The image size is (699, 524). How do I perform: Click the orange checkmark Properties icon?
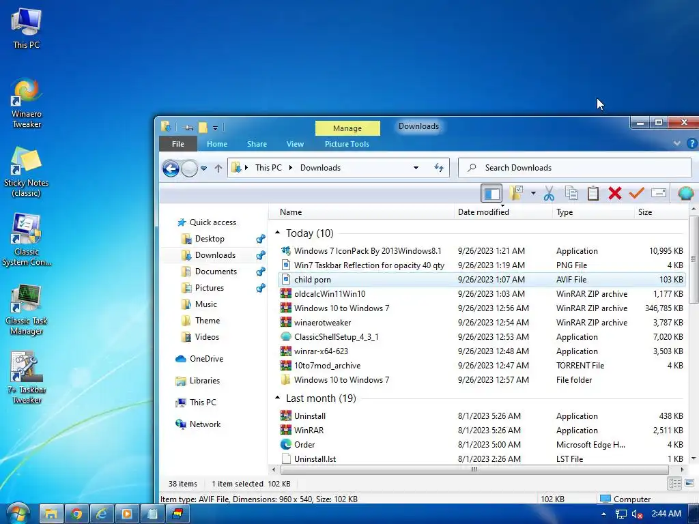636,193
